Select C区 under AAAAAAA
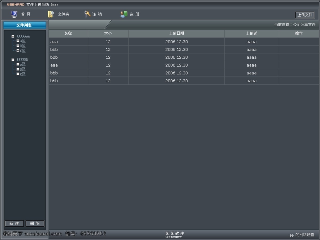 (x=23, y=51)
